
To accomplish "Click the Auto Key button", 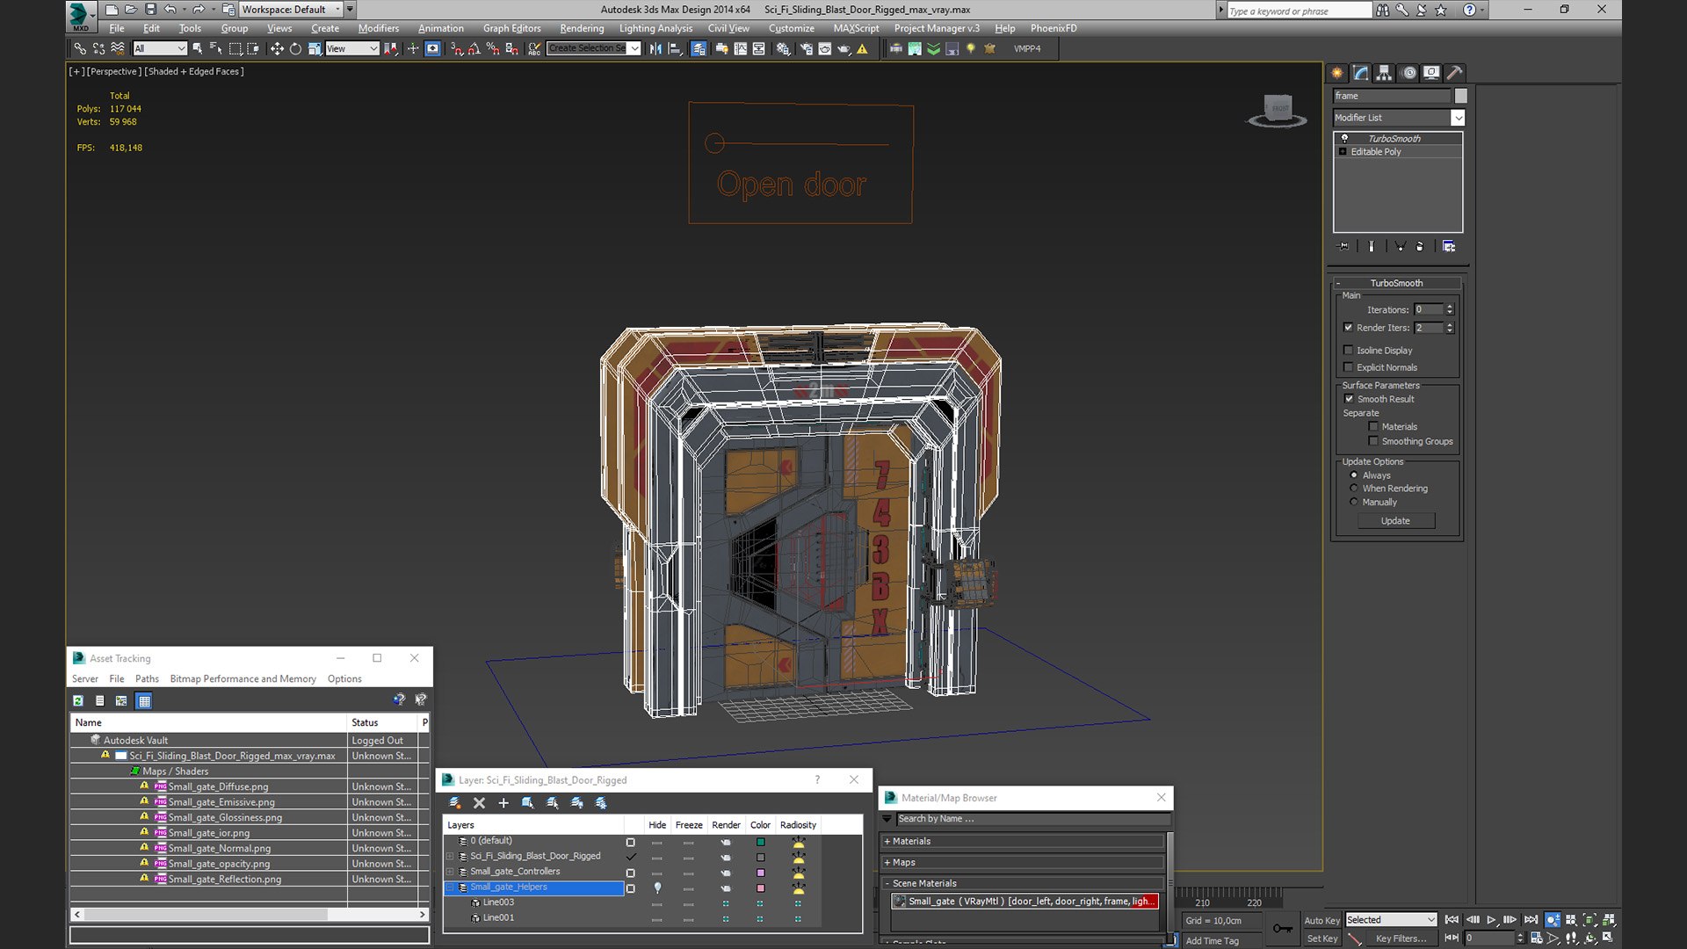I will point(1321,921).
